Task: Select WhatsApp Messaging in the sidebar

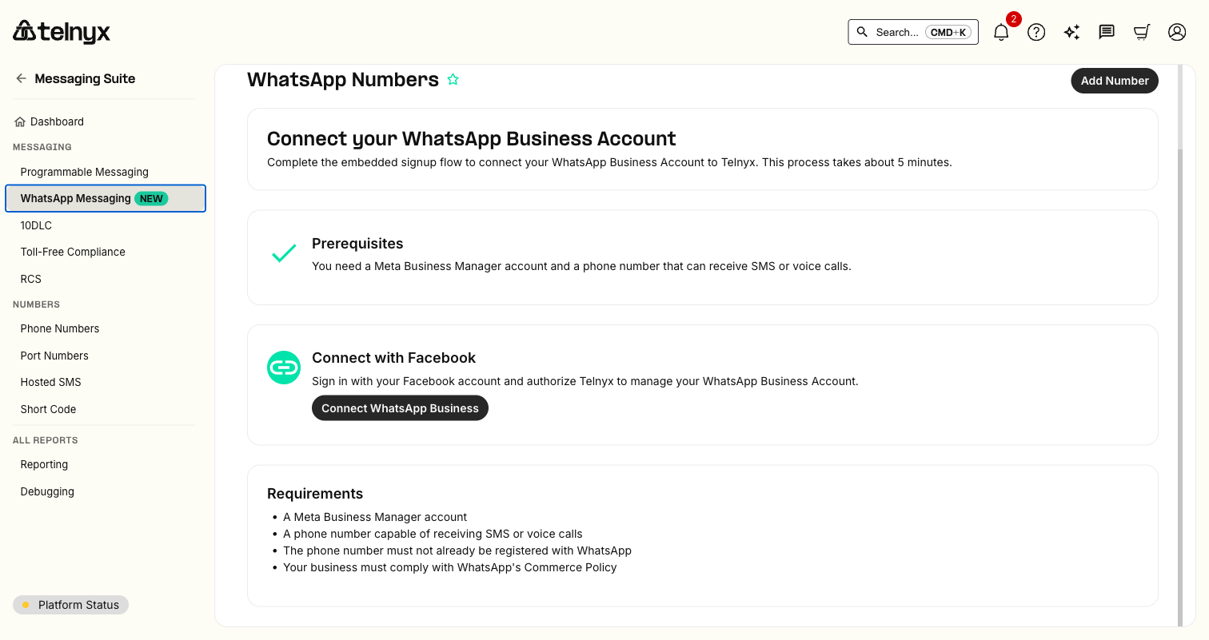Action: (106, 198)
